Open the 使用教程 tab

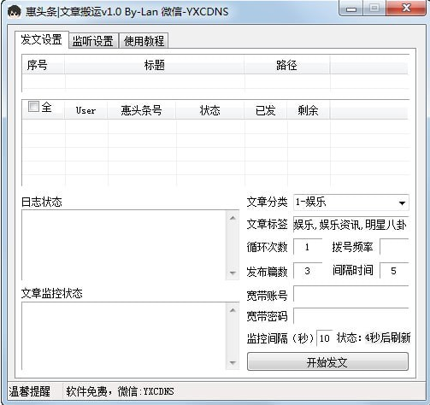[144, 41]
